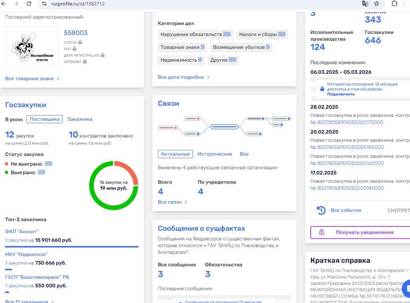The width and height of the screenshot is (410, 303).
Task: Click the translate page icon
Action: pos(365,4)
